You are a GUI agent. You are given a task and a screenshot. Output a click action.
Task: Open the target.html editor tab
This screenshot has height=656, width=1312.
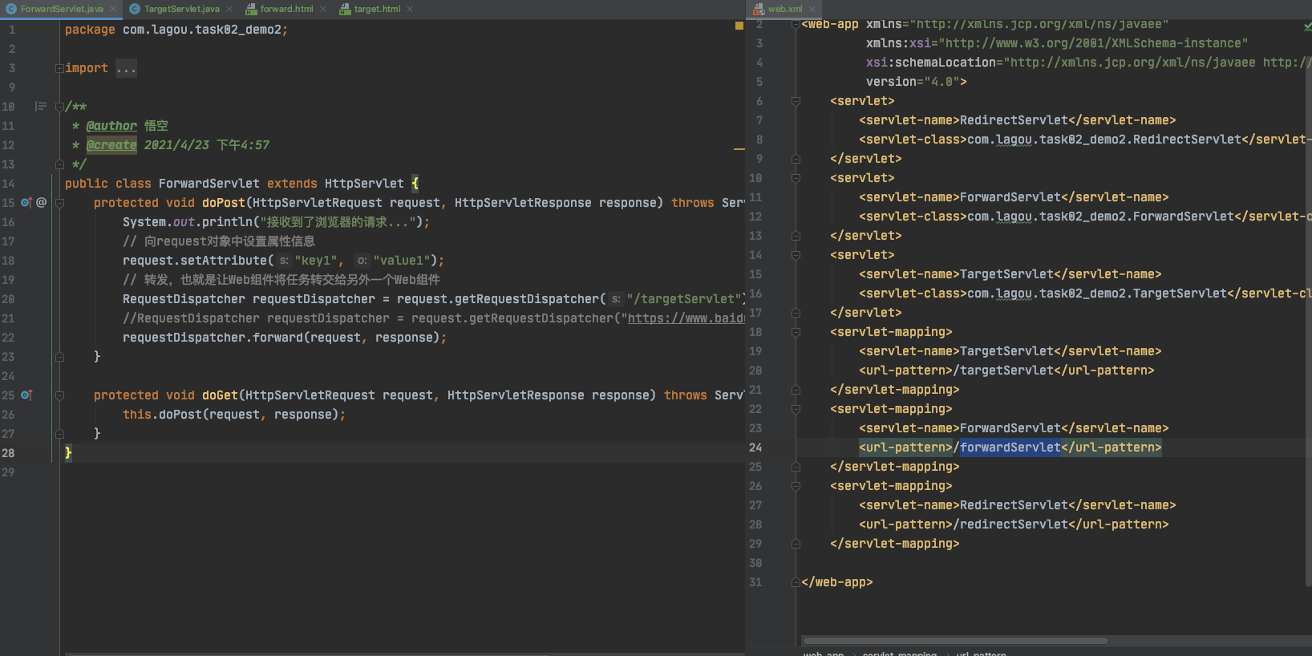(x=378, y=9)
